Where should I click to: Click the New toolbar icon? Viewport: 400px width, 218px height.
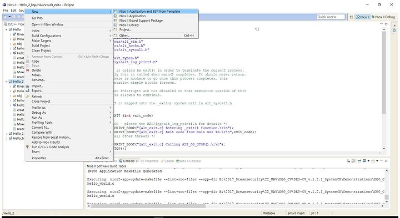5,17
